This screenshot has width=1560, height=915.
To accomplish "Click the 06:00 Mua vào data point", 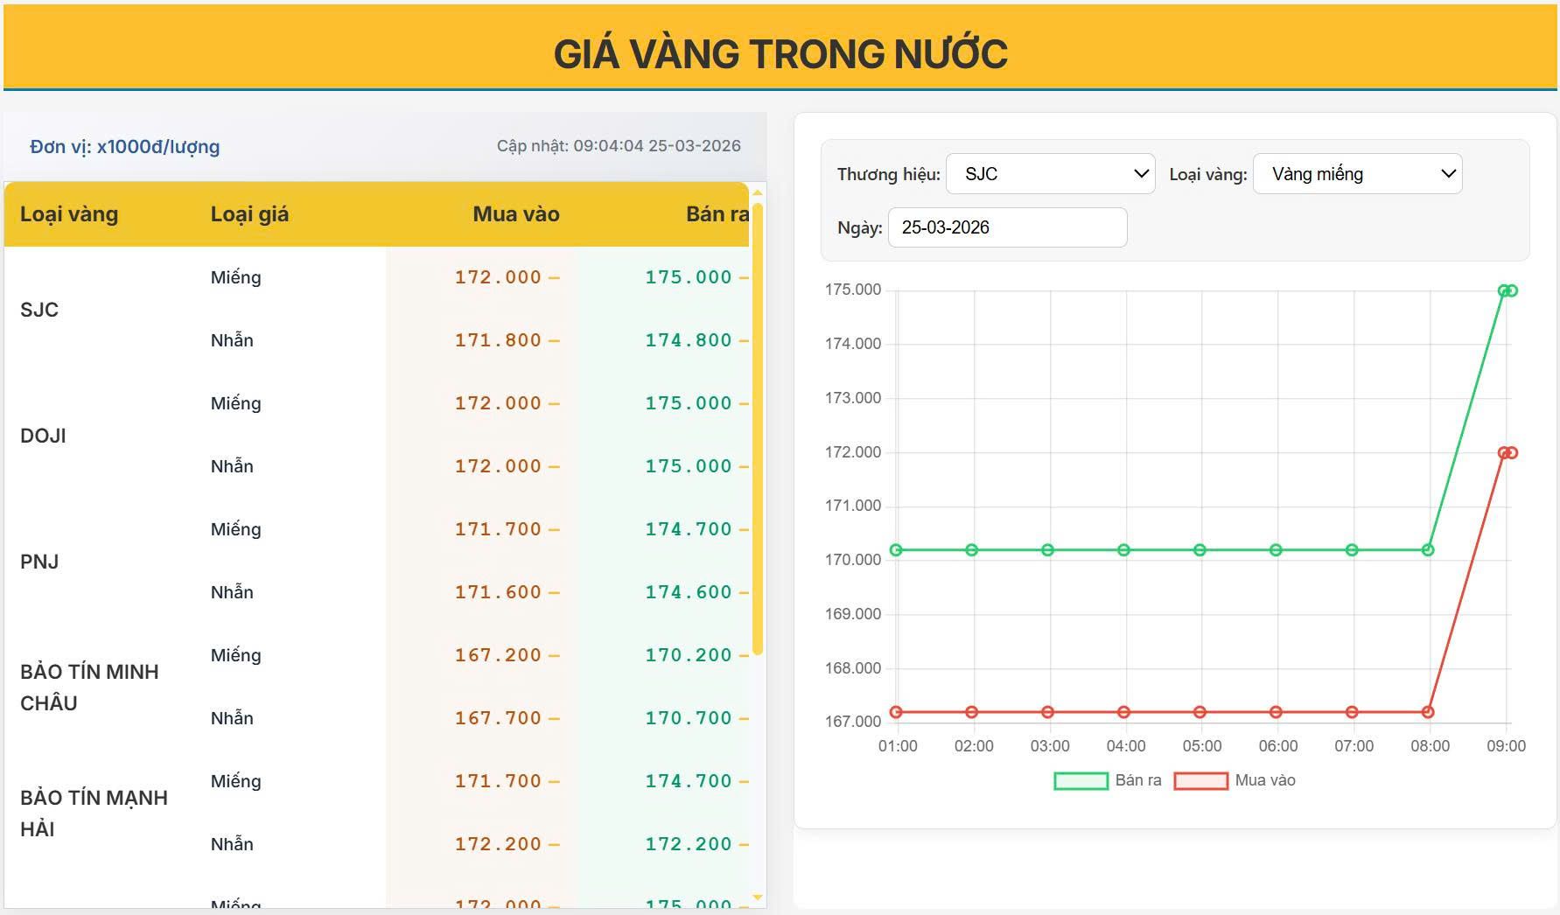I will pos(1276,712).
